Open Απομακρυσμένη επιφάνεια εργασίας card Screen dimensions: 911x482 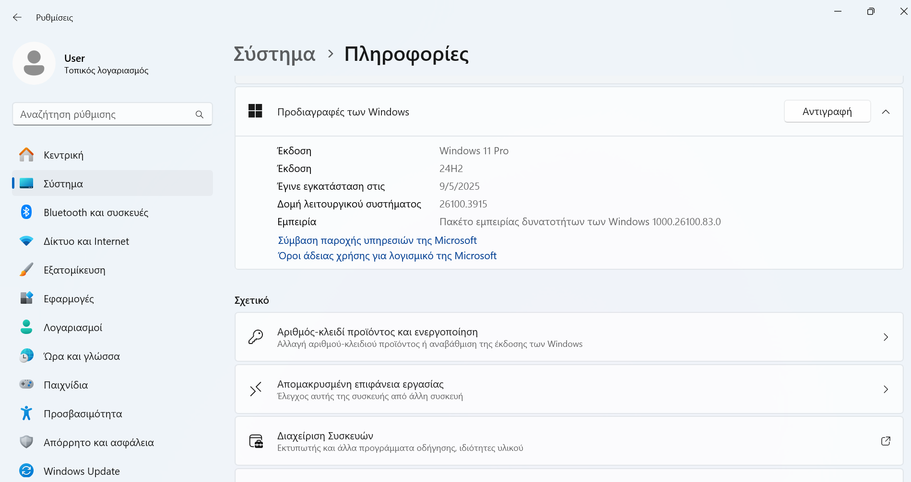point(569,390)
